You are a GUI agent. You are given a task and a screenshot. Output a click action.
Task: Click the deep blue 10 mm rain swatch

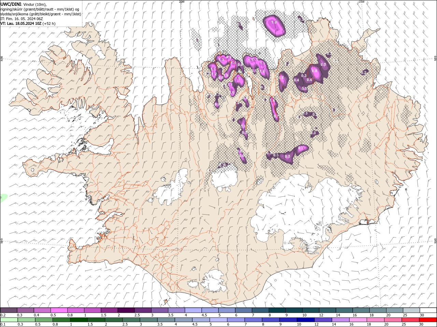pyautogui.click(x=306, y=320)
